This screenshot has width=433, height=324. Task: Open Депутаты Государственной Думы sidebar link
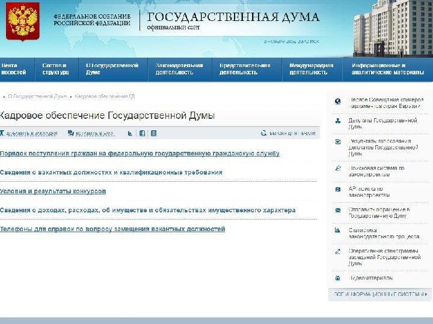(382, 124)
